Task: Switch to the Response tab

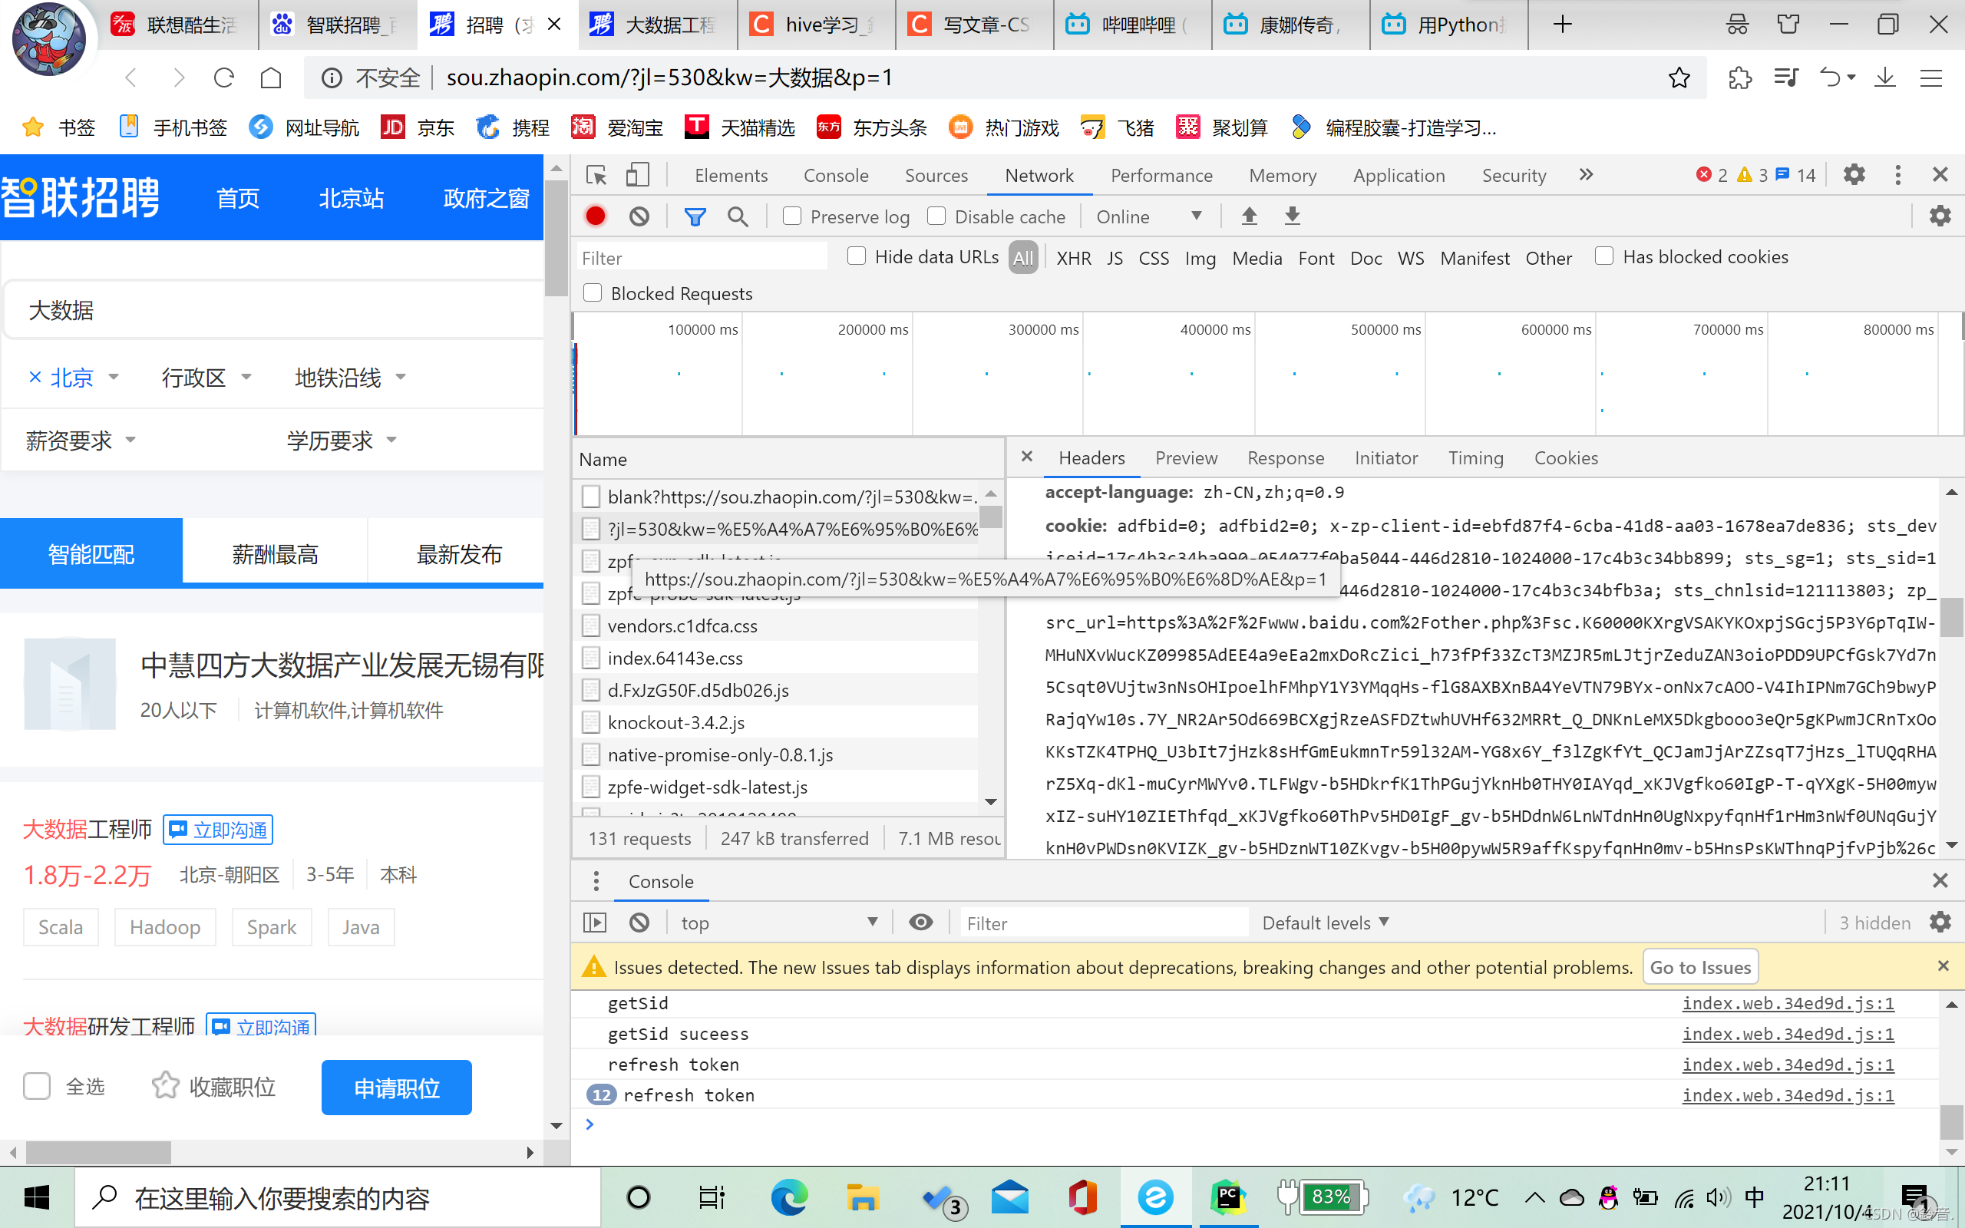Action: point(1285,458)
